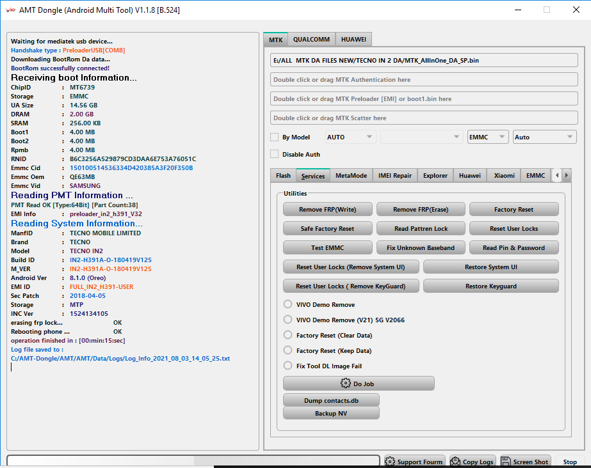
Task: Click the AMT Dongle app logo icon
Action: pos(10,10)
